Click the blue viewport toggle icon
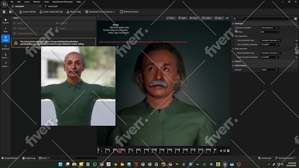 click(x=227, y=18)
